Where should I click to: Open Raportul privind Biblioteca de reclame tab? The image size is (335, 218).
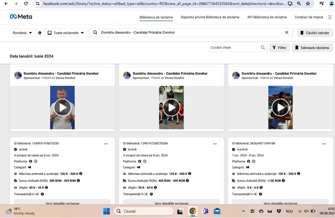[210, 17]
